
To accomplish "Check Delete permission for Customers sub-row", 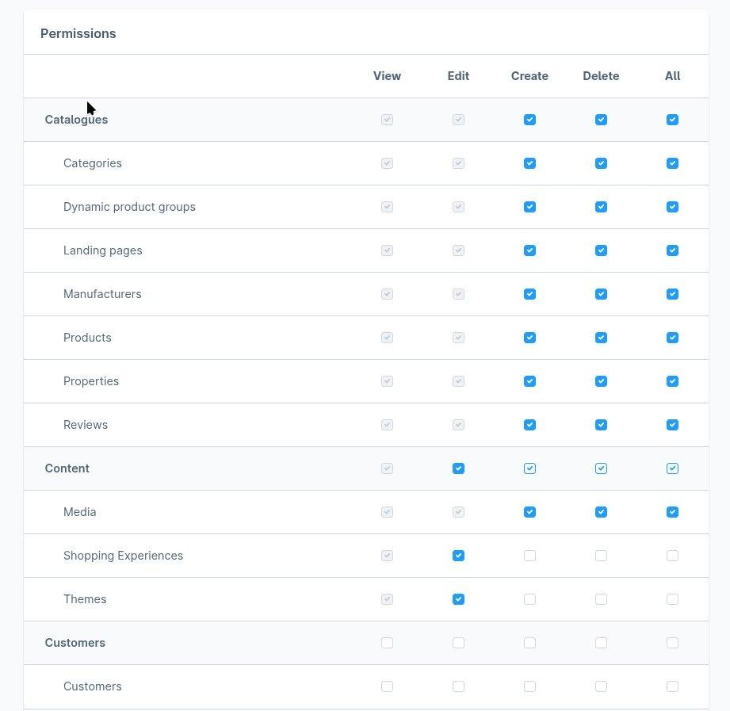I will [x=601, y=686].
